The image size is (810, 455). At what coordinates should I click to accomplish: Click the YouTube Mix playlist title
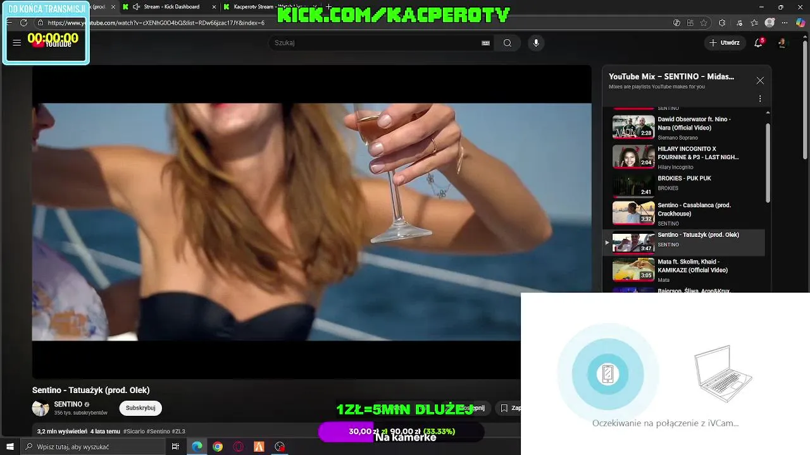tap(671, 76)
